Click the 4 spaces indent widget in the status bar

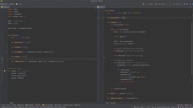pos(153,107)
